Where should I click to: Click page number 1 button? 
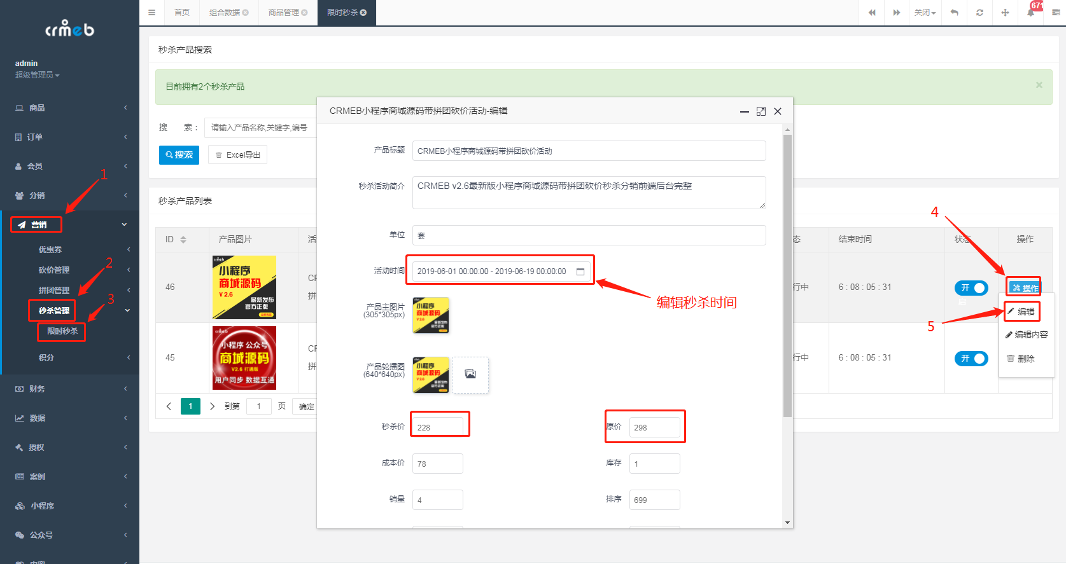coord(190,406)
